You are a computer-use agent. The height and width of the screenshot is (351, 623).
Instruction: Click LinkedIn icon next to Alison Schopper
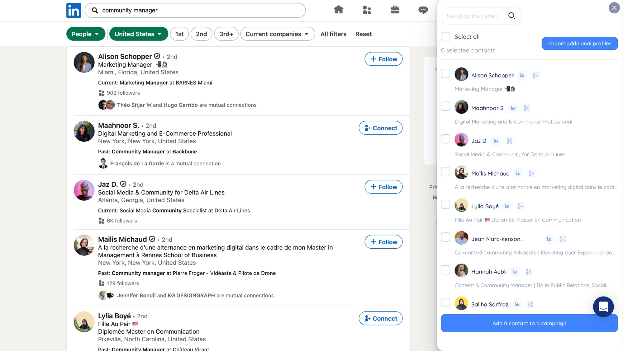(x=522, y=75)
